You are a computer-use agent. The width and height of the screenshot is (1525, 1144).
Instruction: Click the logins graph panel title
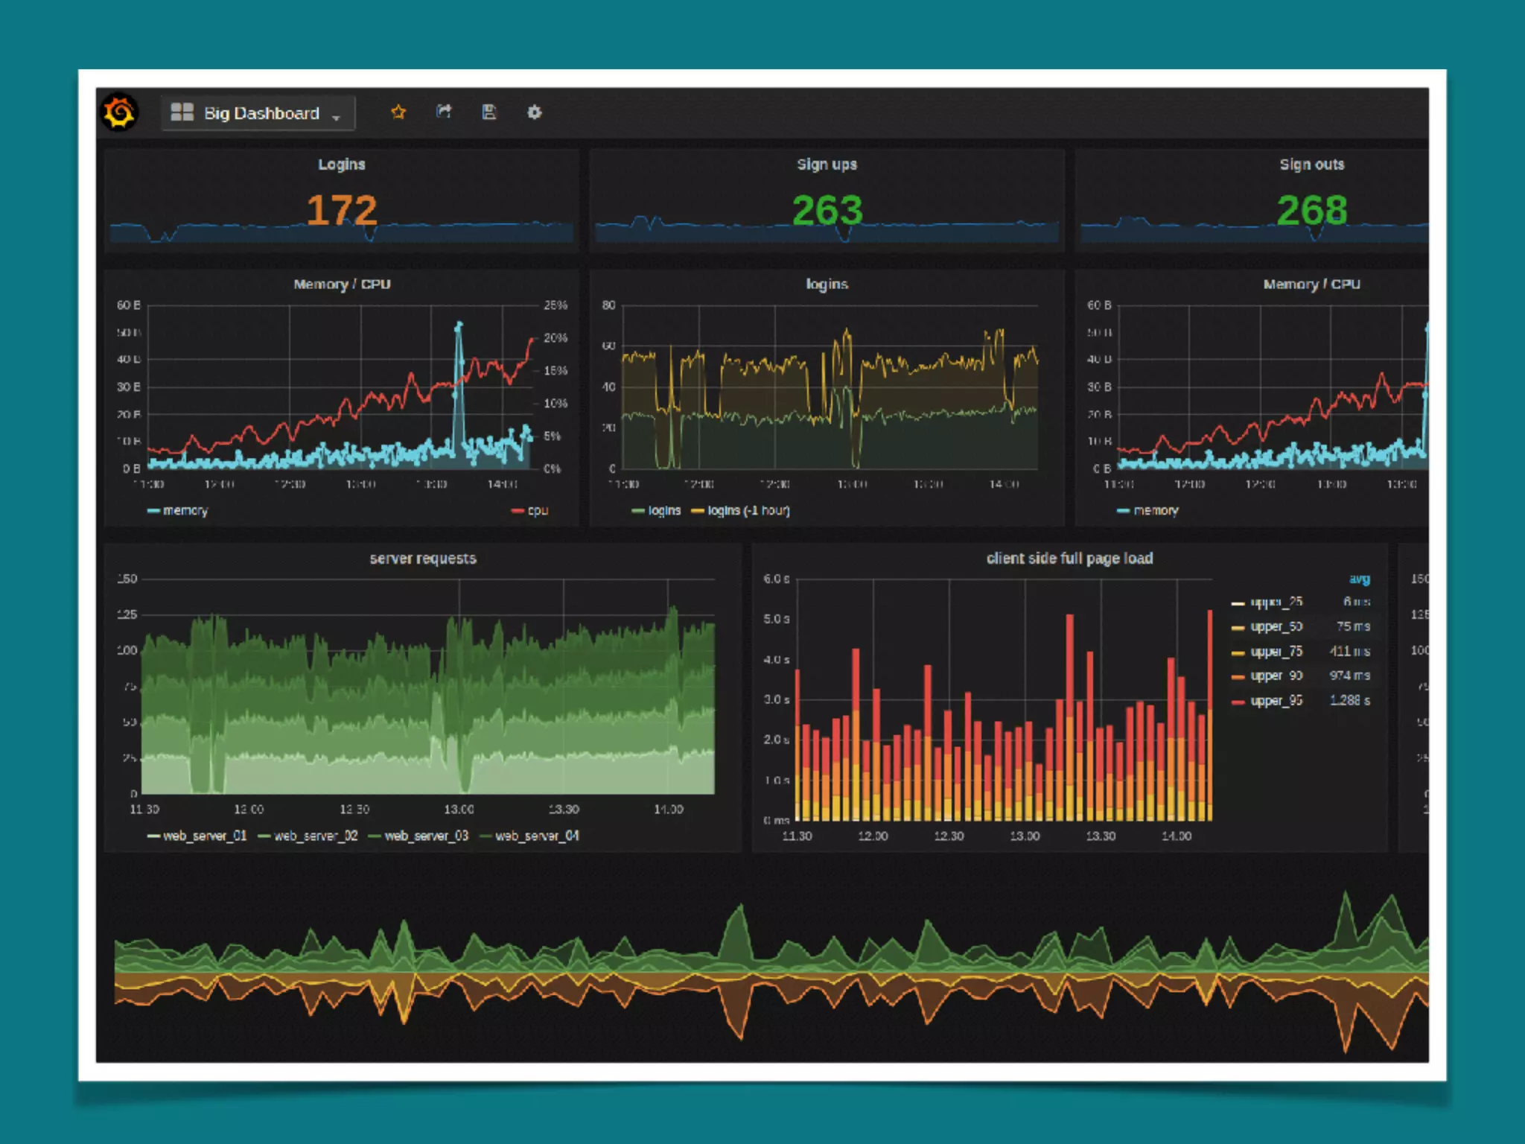(x=827, y=285)
